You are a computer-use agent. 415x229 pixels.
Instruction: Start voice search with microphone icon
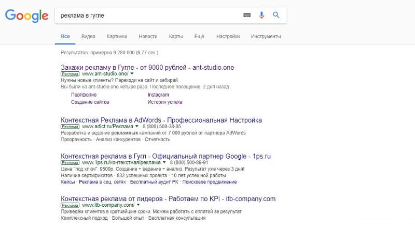tap(261, 16)
